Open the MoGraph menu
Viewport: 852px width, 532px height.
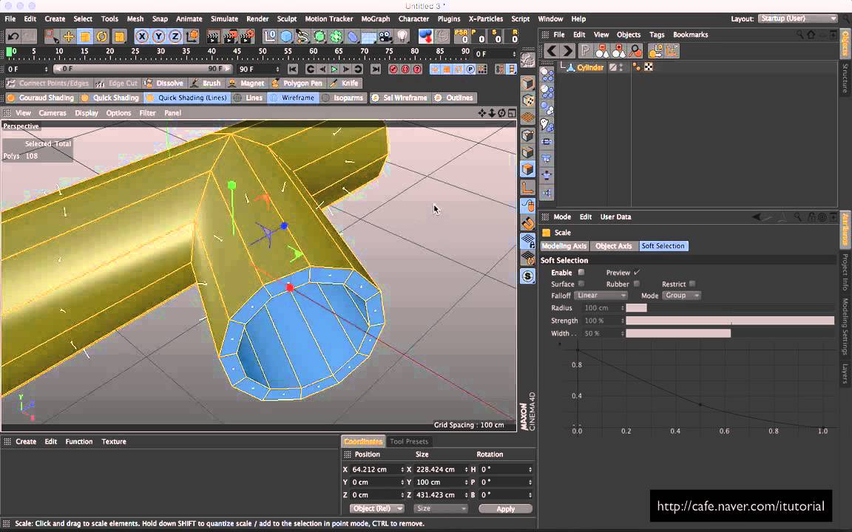[376, 18]
